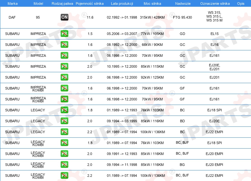Click PB icon in LEGACY 2.2 BC row
The image size is (251, 181).
(65, 132)
